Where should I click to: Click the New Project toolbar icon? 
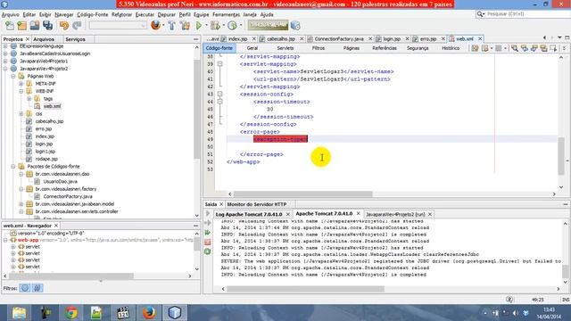tap(21, 26)
